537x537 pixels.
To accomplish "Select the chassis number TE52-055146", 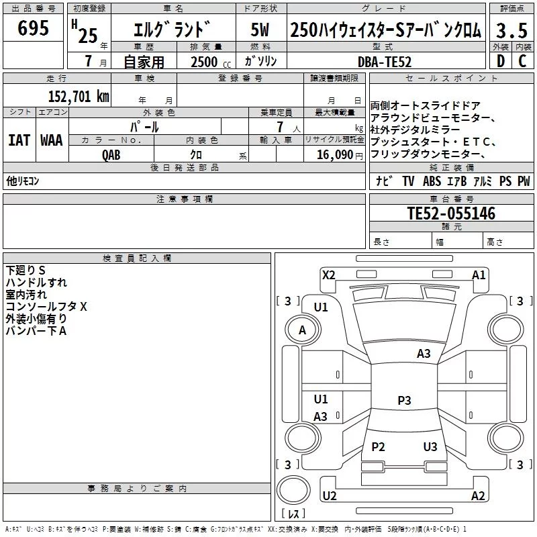I will coord(451,213).
